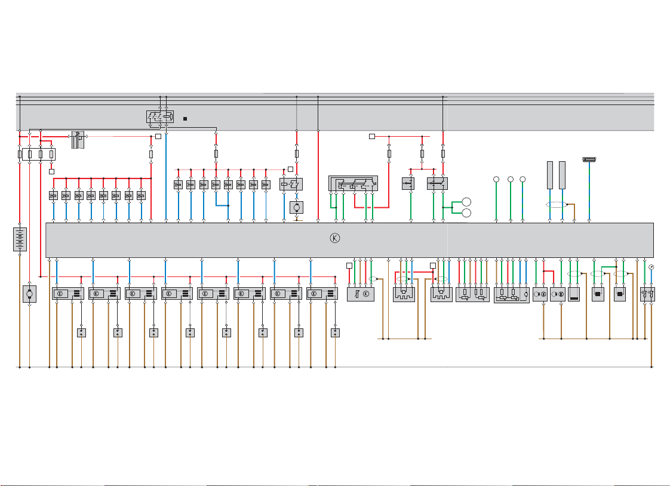The width and height of the screenshot is (670, 486).
Task: Select the leftmost spark plug symbol
Action: click(x=81, y=332)
